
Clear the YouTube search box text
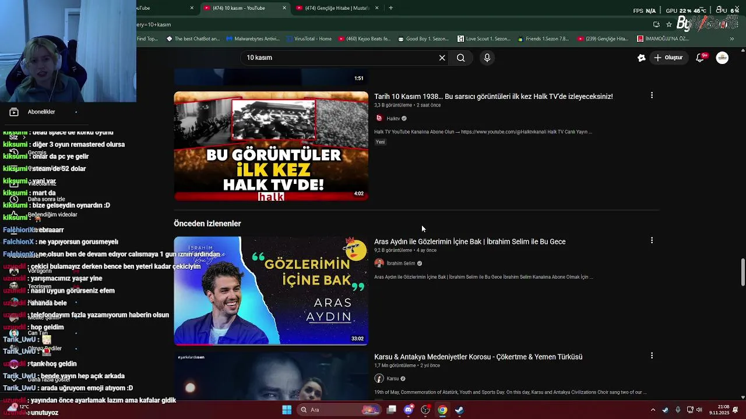point(442,58)
